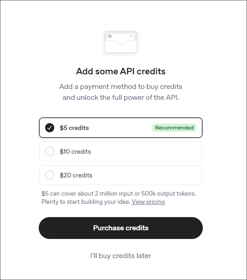
Task: Click the green Recommended badge
Action: [174, 128]
